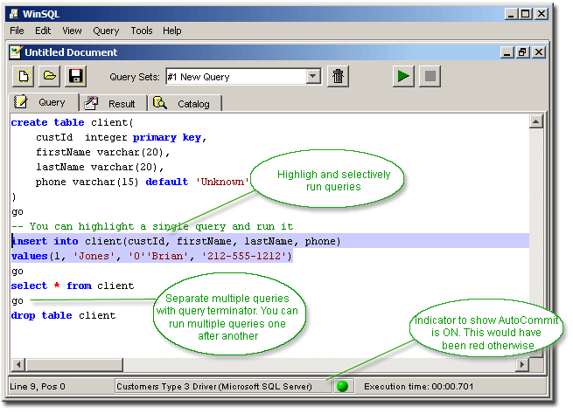Switch to the Query tab
The height and width of the screenshot is (420, 573).
point(44,102)
